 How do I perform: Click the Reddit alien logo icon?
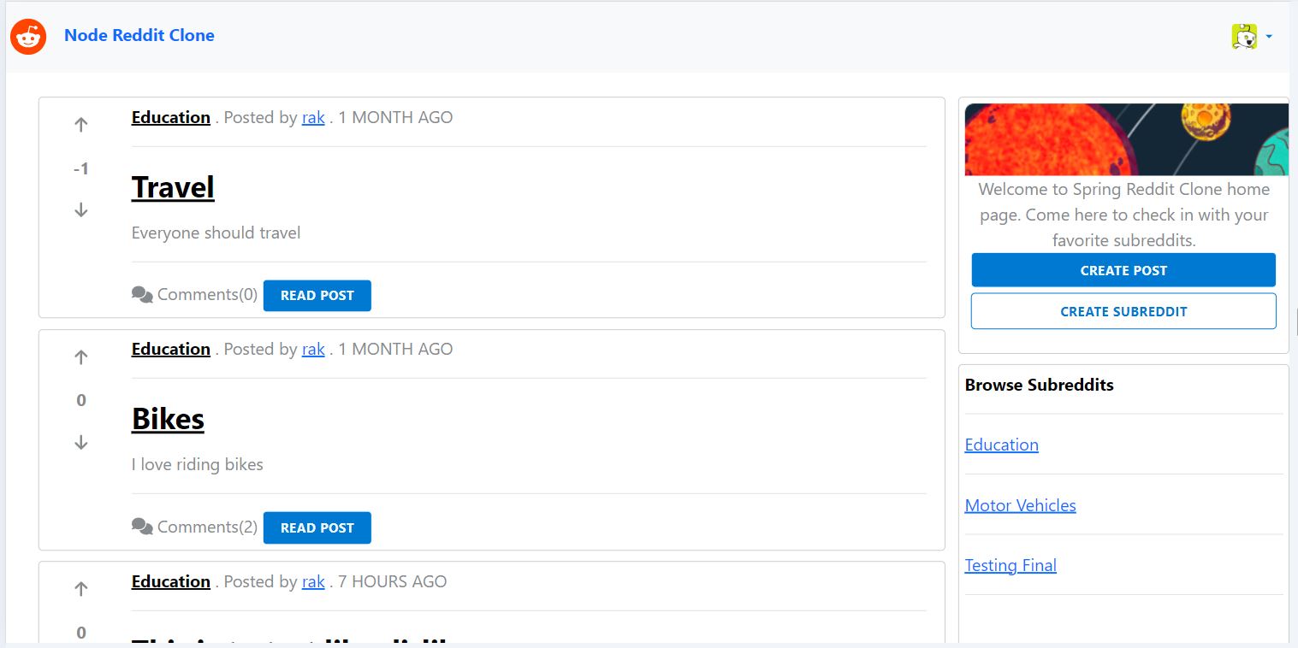[27, 36]
